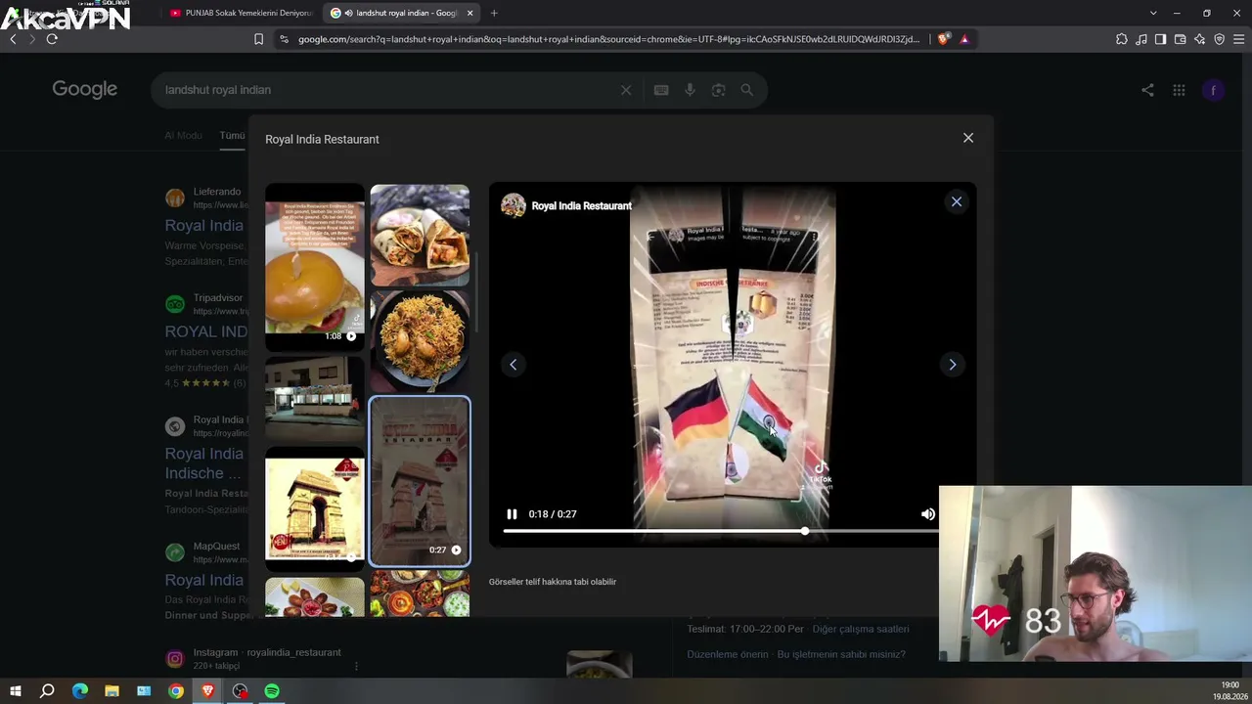
Task: Click 'Bu işletmenin sahibi misiniz?' link
Action: click(x=841, y=654)
